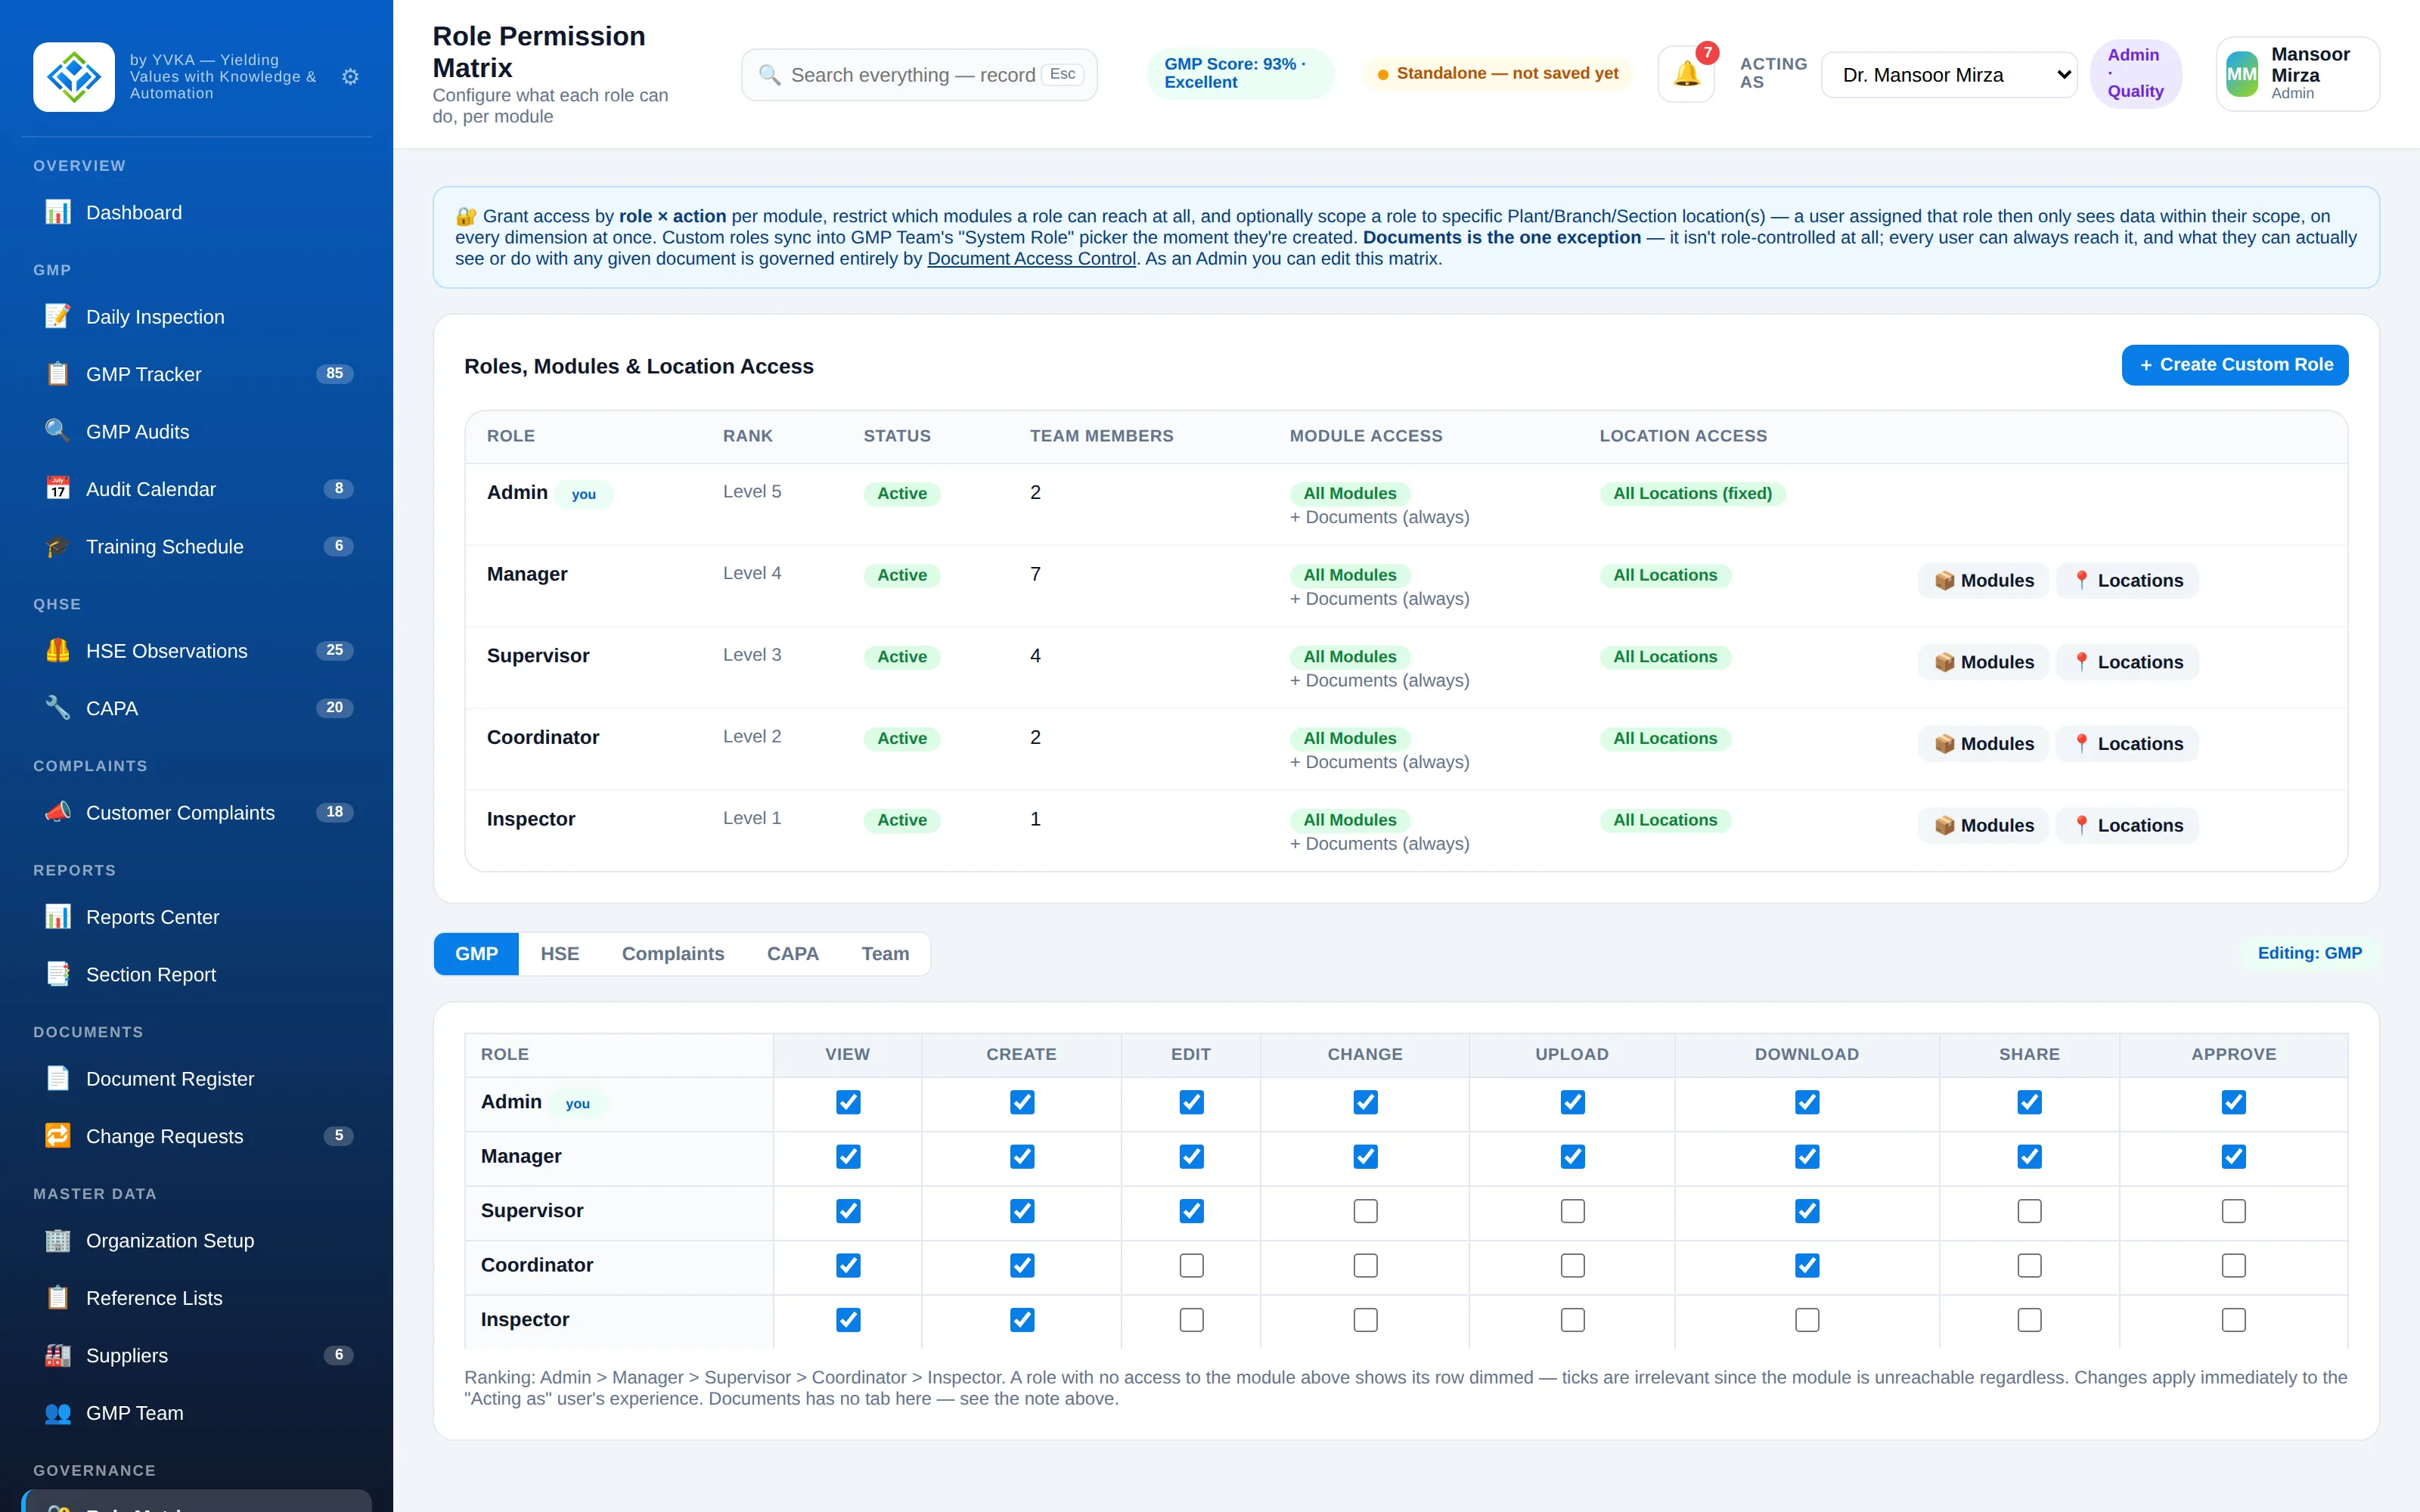Uncheck Coordinator Download permission
This screenshot has height=1512, width=2420.
click(1806, 1266)
